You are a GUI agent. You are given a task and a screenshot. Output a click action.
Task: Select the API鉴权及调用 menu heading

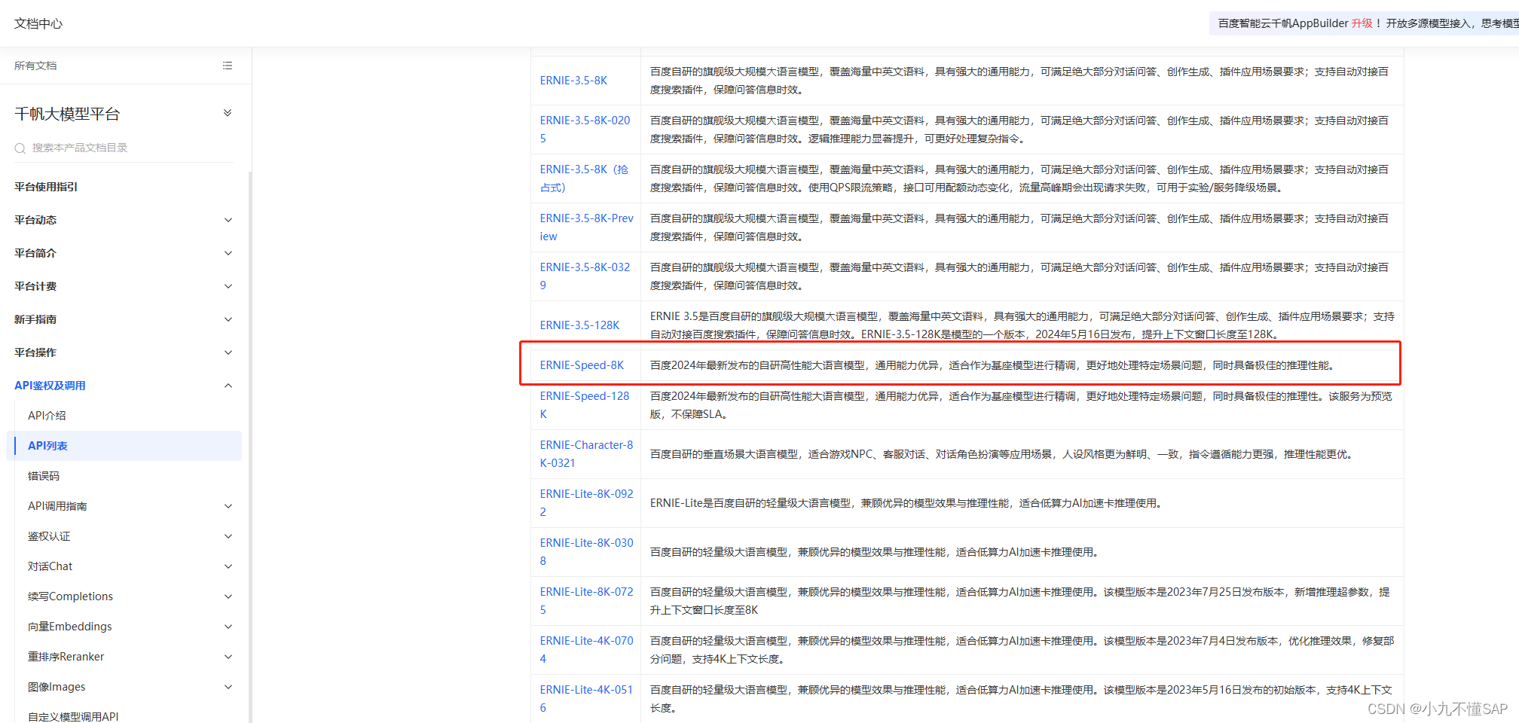pyautogui.click(x=50, y=386)
